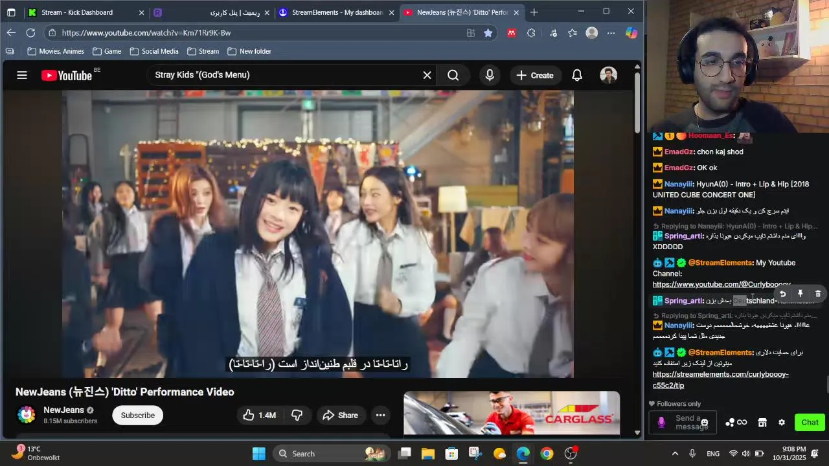Click the Create button on YouTube

click(x=535, y=75)
